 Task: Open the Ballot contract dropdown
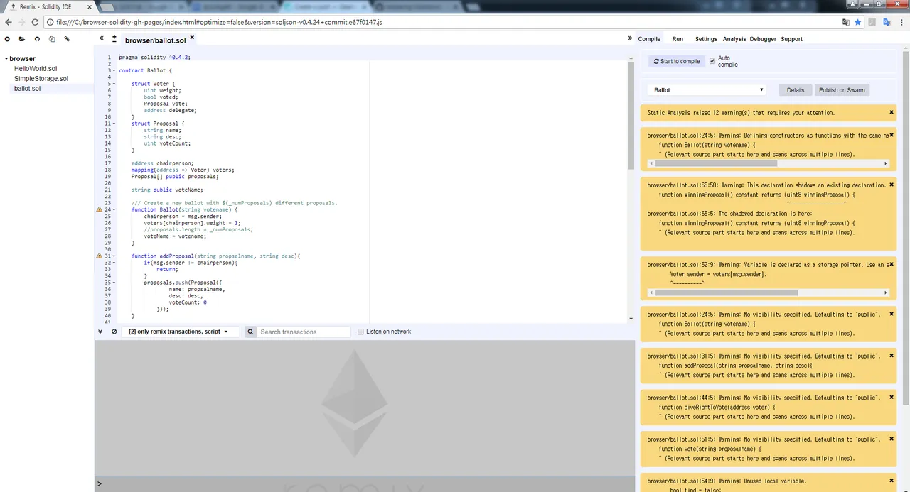tap(707, 90)
